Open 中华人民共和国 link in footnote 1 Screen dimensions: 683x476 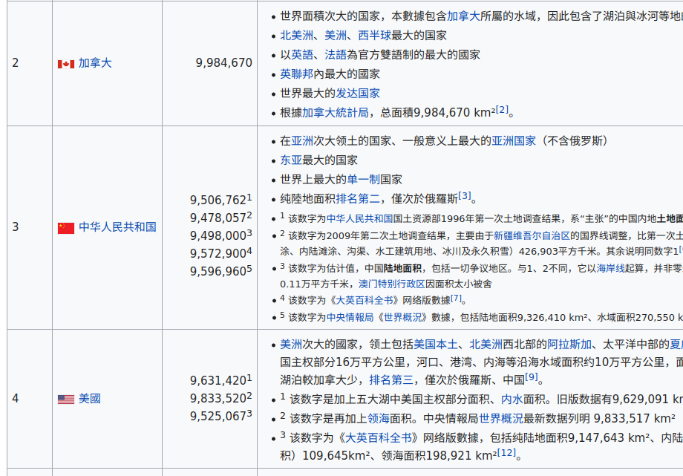click(360, 219)
